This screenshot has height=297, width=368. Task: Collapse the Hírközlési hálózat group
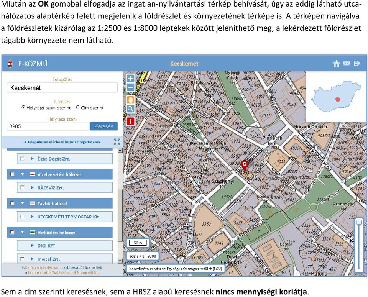(x=22, y=233)
